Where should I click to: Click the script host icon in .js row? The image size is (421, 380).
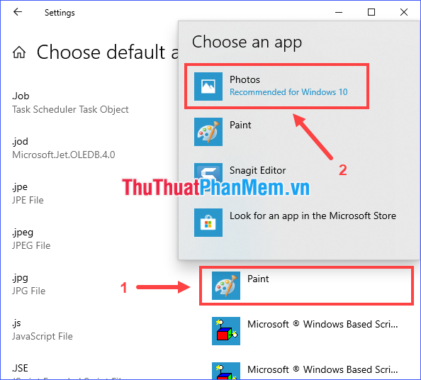click(x=226, y=331)
